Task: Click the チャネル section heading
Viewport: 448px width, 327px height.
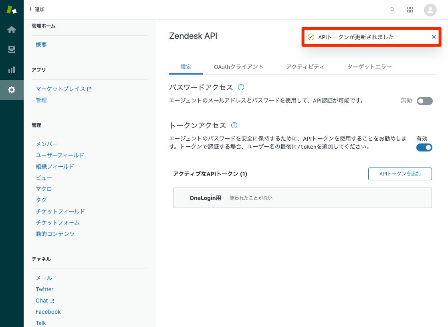Action: click(x=41, y=259)
